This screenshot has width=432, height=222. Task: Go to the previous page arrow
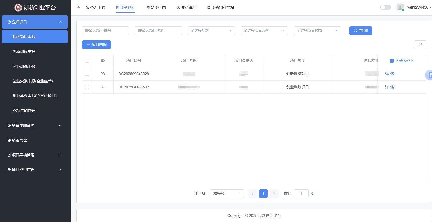pos(252,194)
